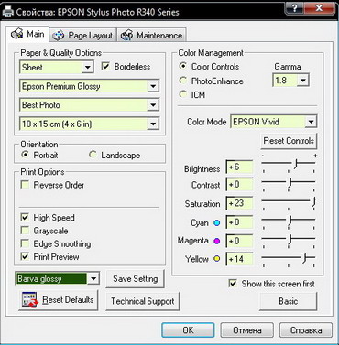Click the Reset Defaults icon
The image size is (339, 345).
(x=30, y=299)
